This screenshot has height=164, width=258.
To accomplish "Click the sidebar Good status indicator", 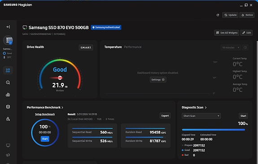I will coord(8,53).
